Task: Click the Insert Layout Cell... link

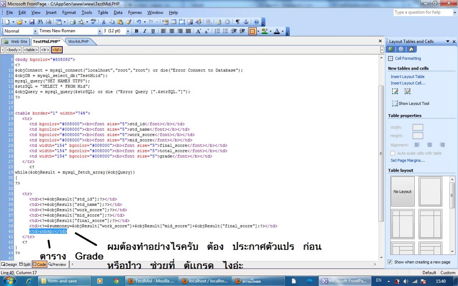Action: coord(408,83)
